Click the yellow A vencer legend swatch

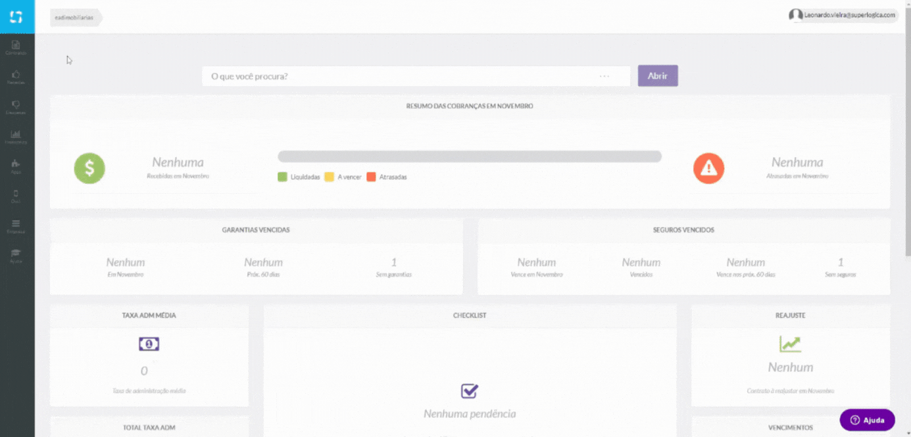coord(329,177)
